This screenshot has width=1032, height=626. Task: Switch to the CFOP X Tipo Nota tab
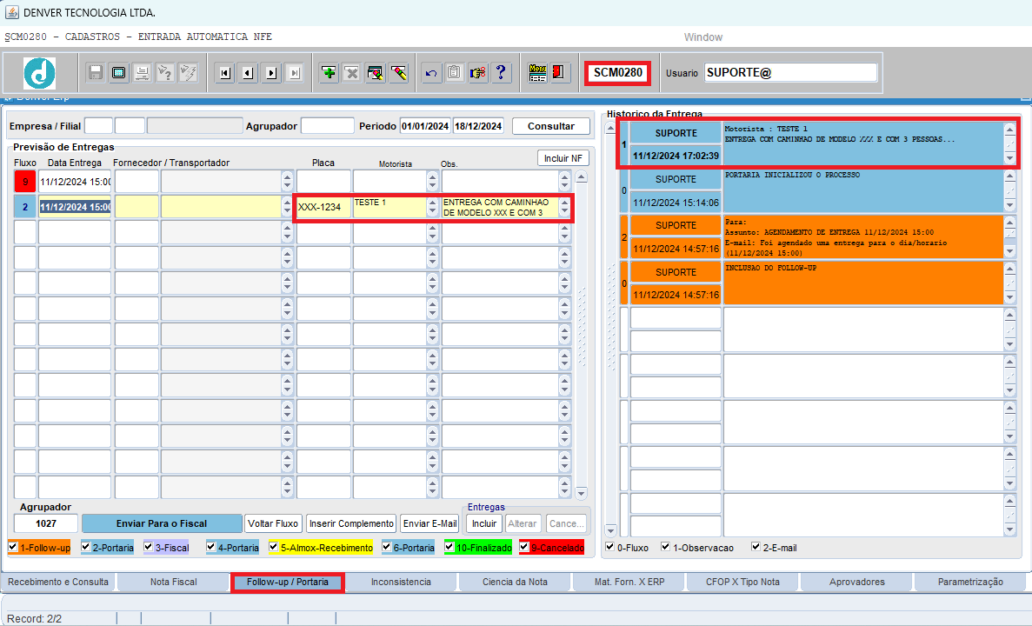(x=742, y=582)
